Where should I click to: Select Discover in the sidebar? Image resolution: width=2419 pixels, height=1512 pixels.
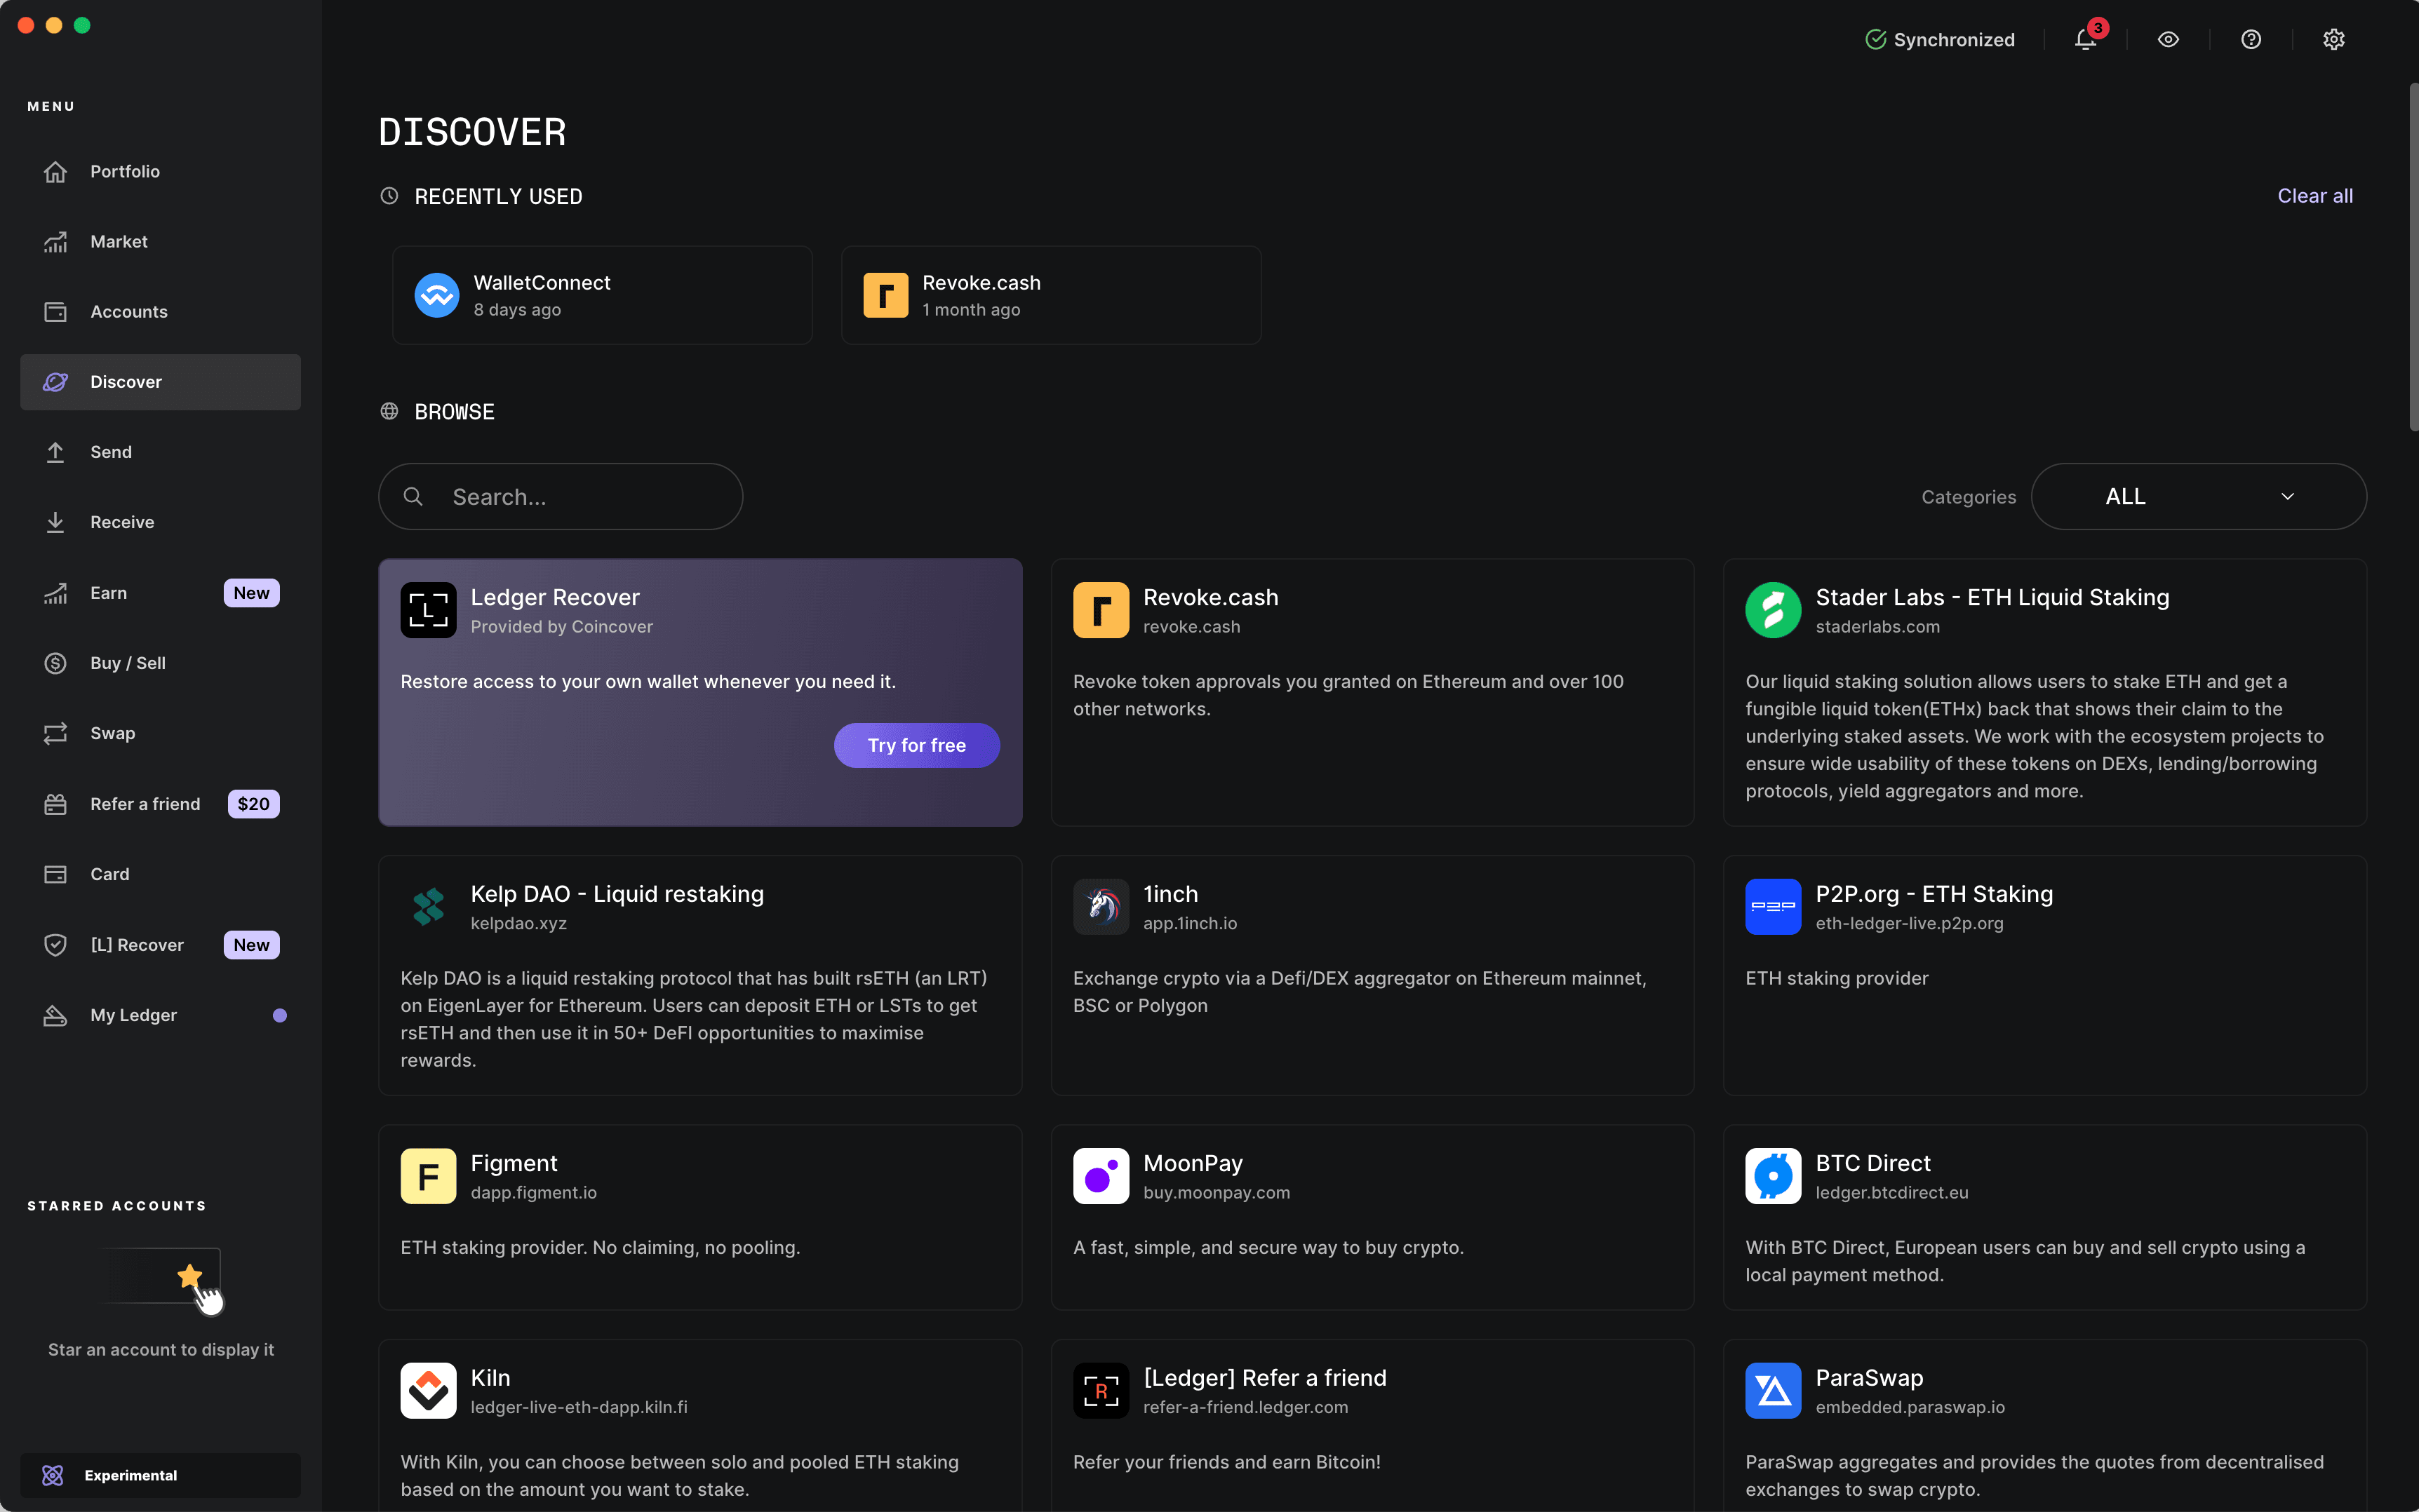coord(160,382)
